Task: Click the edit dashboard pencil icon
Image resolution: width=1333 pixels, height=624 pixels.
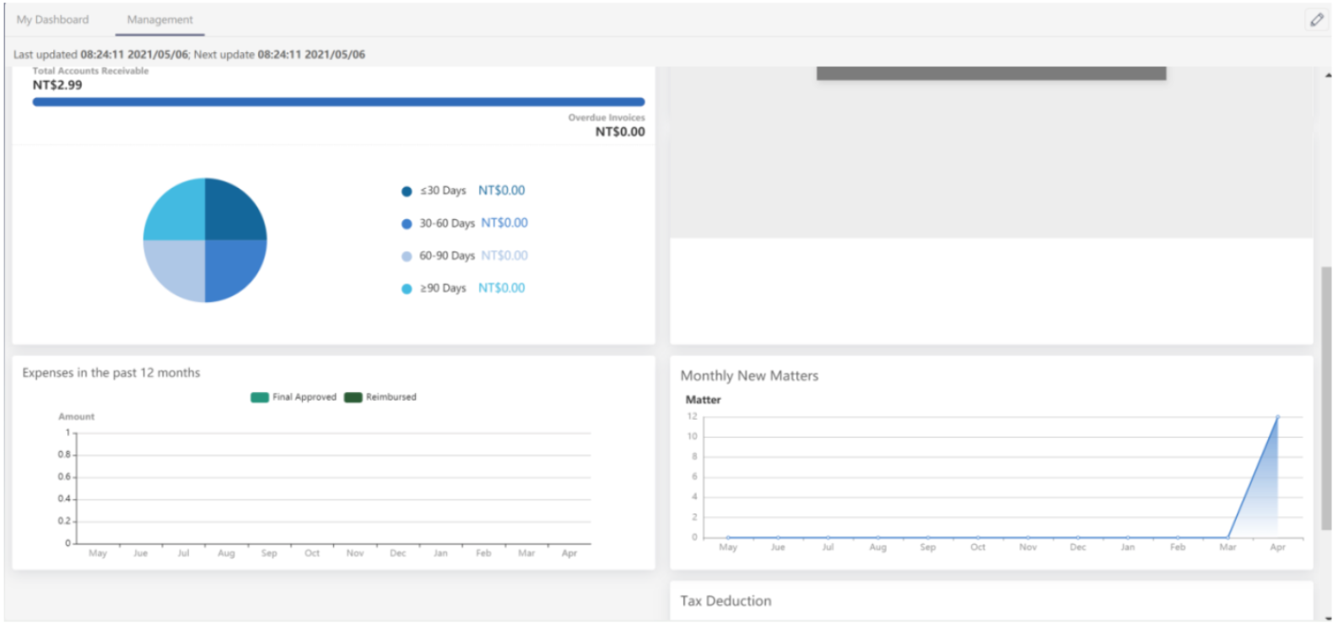Action: coord(1316,19)
